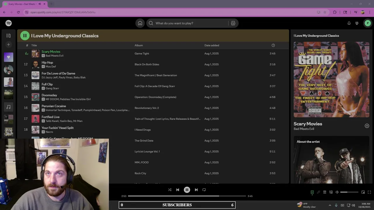Pause playlist with green header button

click(25, 36)
